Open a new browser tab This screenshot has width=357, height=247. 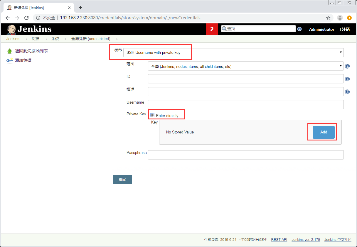(x=80, y=8)
